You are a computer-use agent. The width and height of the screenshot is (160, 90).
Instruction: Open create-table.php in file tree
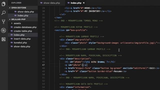pos(23,31)
